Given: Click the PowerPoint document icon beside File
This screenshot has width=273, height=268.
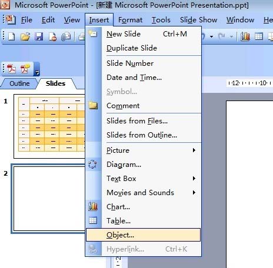Looking at the screenshot, I should [11, 20].
